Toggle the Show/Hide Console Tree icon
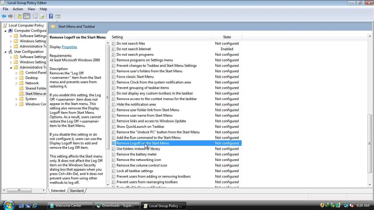 [x=26, y=16]
